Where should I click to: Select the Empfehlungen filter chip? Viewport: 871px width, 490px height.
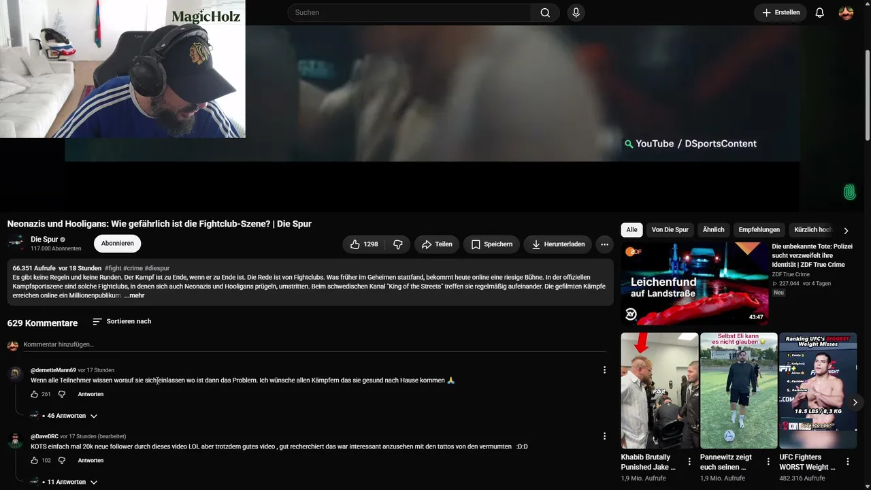click(x=759, y=230)
